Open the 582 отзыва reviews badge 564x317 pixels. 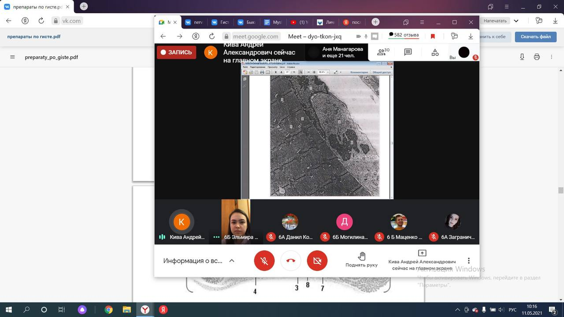coord(404,35)
